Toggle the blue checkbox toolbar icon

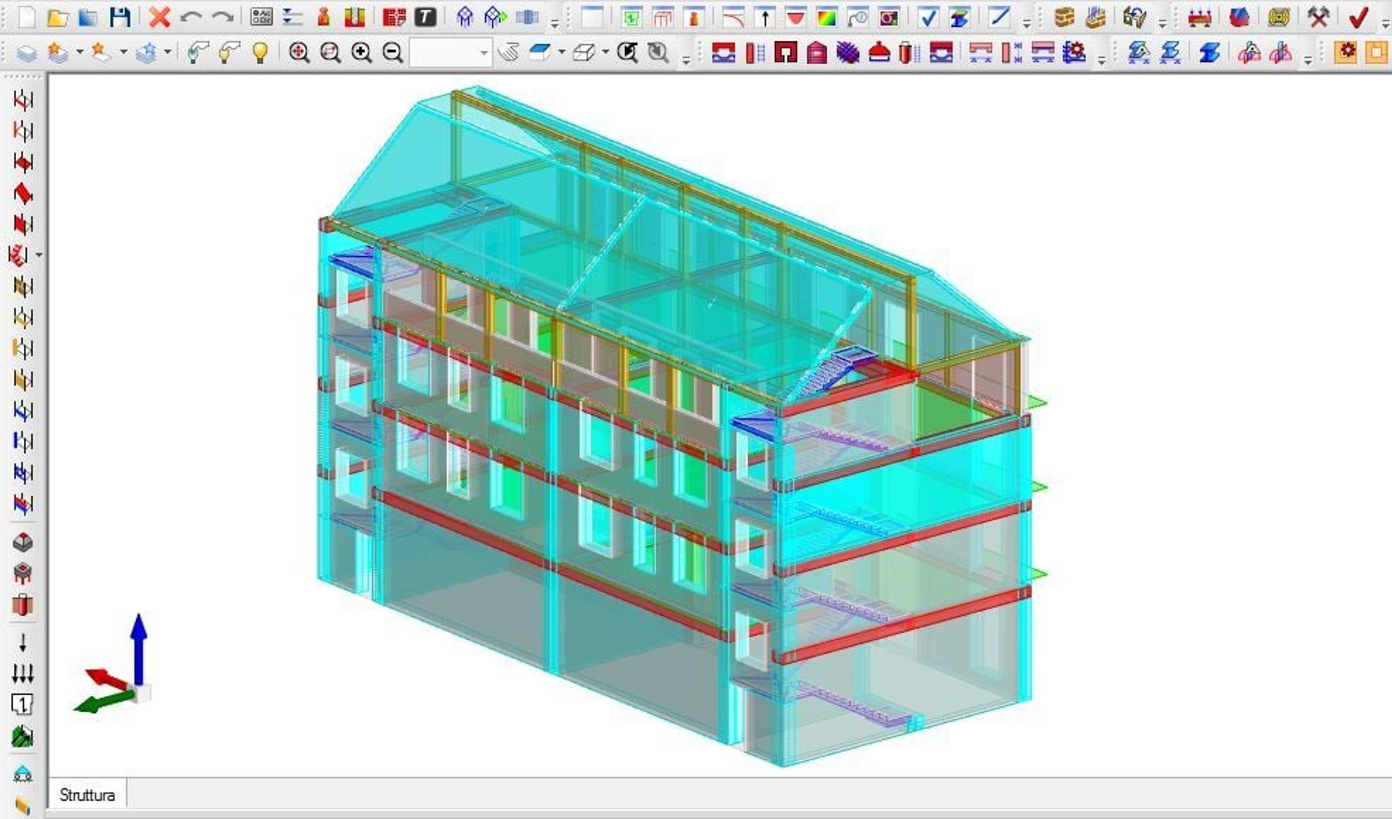(x=928, y=18)
